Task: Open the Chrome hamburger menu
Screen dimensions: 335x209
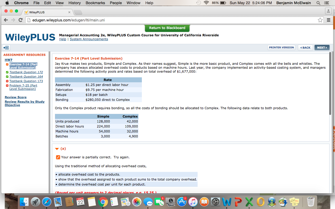Action: click(329, 20)
